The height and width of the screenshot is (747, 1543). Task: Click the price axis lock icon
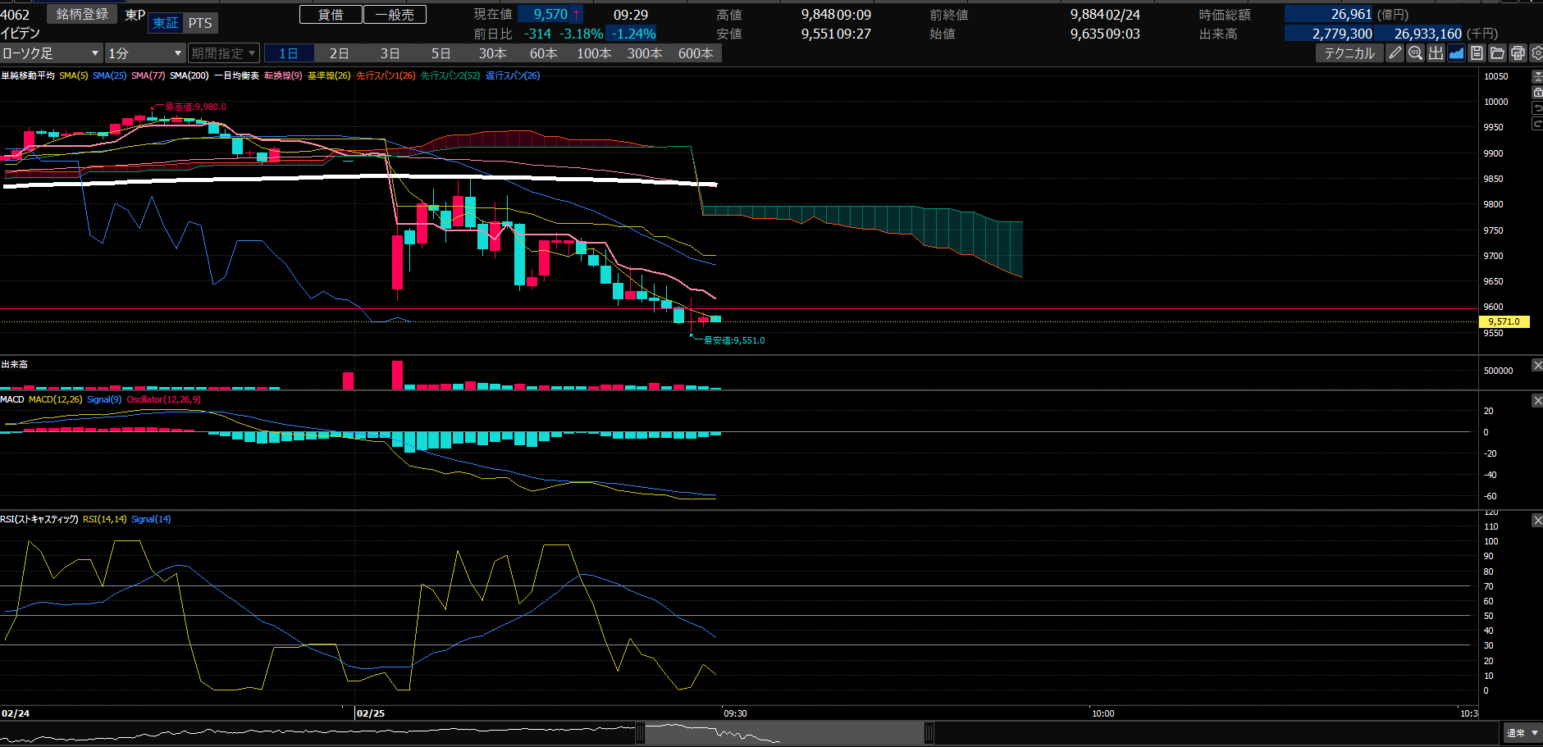click(1537, 93)
